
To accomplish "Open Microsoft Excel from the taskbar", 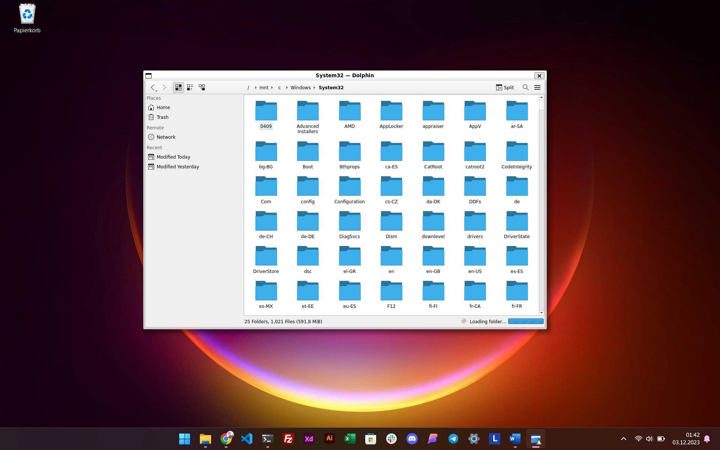I will point(350,439).
